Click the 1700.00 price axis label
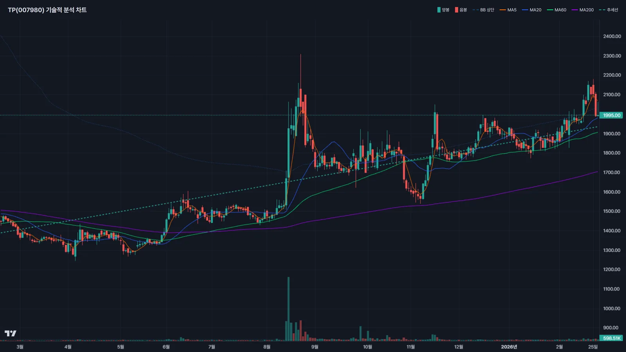626x352 pixels. 612,172
